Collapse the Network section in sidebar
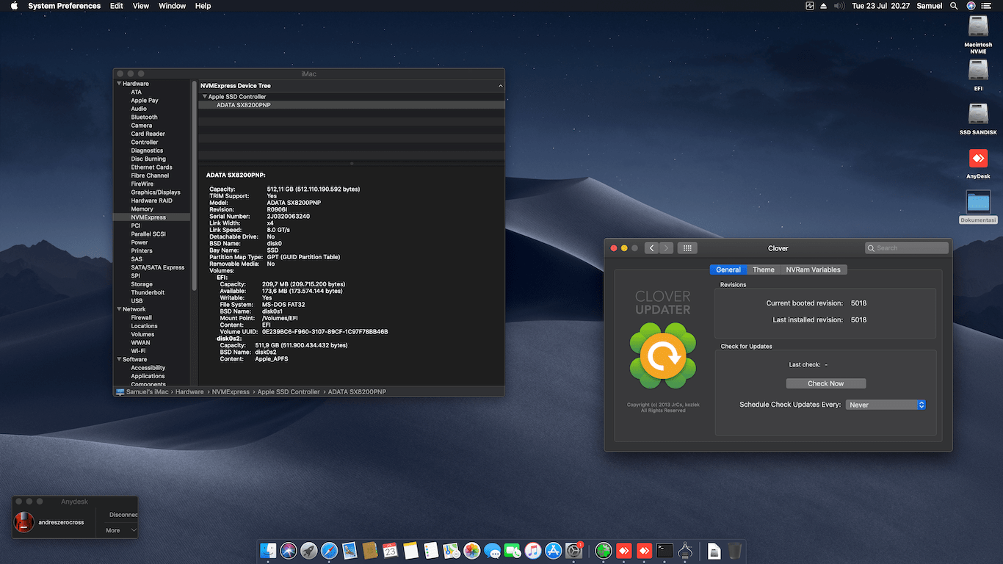The image size is (1003, 564). pyautogui.click(x=119, y=309)
